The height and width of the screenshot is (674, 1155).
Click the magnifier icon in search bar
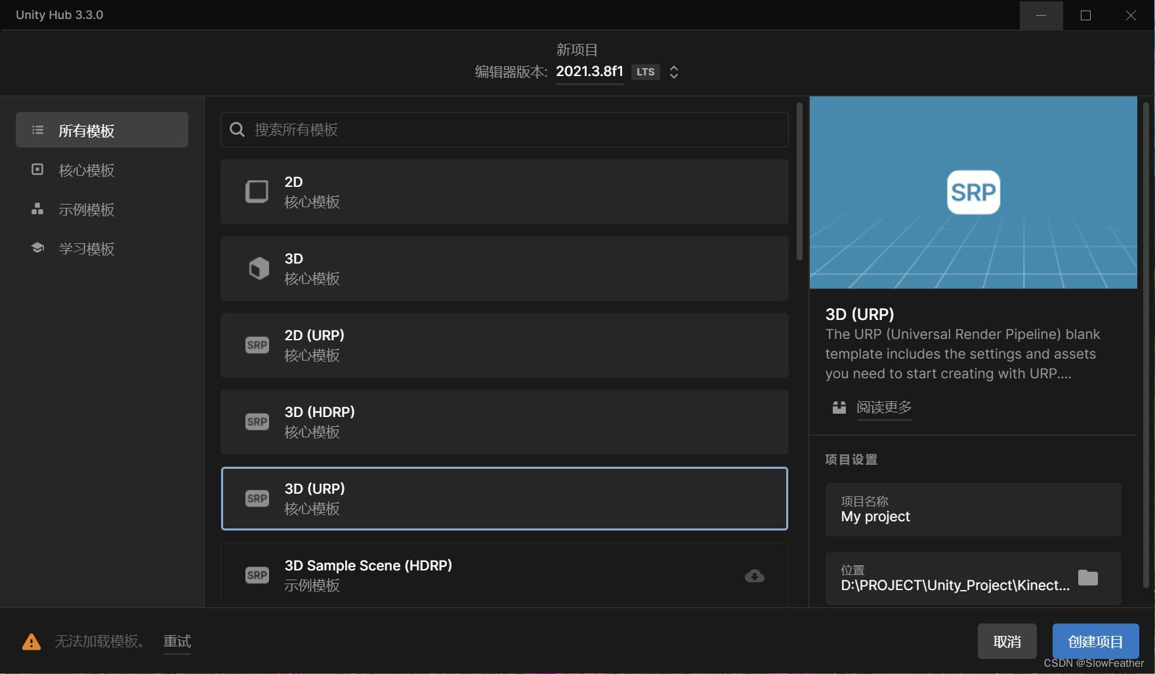[237, 129]
